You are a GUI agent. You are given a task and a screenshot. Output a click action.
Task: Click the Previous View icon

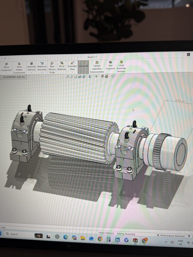[x=76, y=77]
